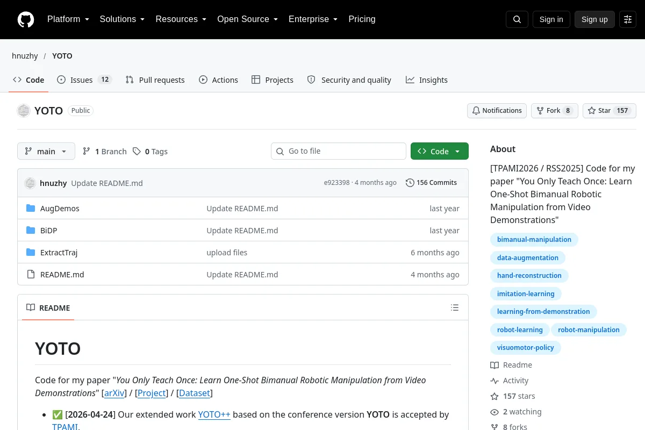Click the tag icon beside 0 Tags
This screenshot has height=430, width=645.
tap(137, 152)
